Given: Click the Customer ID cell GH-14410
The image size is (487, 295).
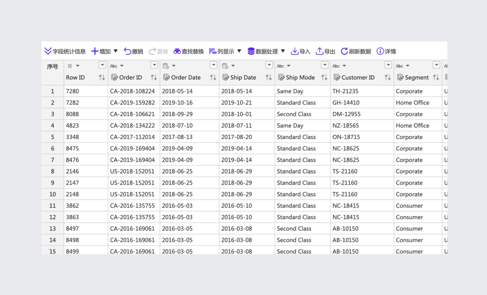Looking at the screenshot, I should coord(346,103).
